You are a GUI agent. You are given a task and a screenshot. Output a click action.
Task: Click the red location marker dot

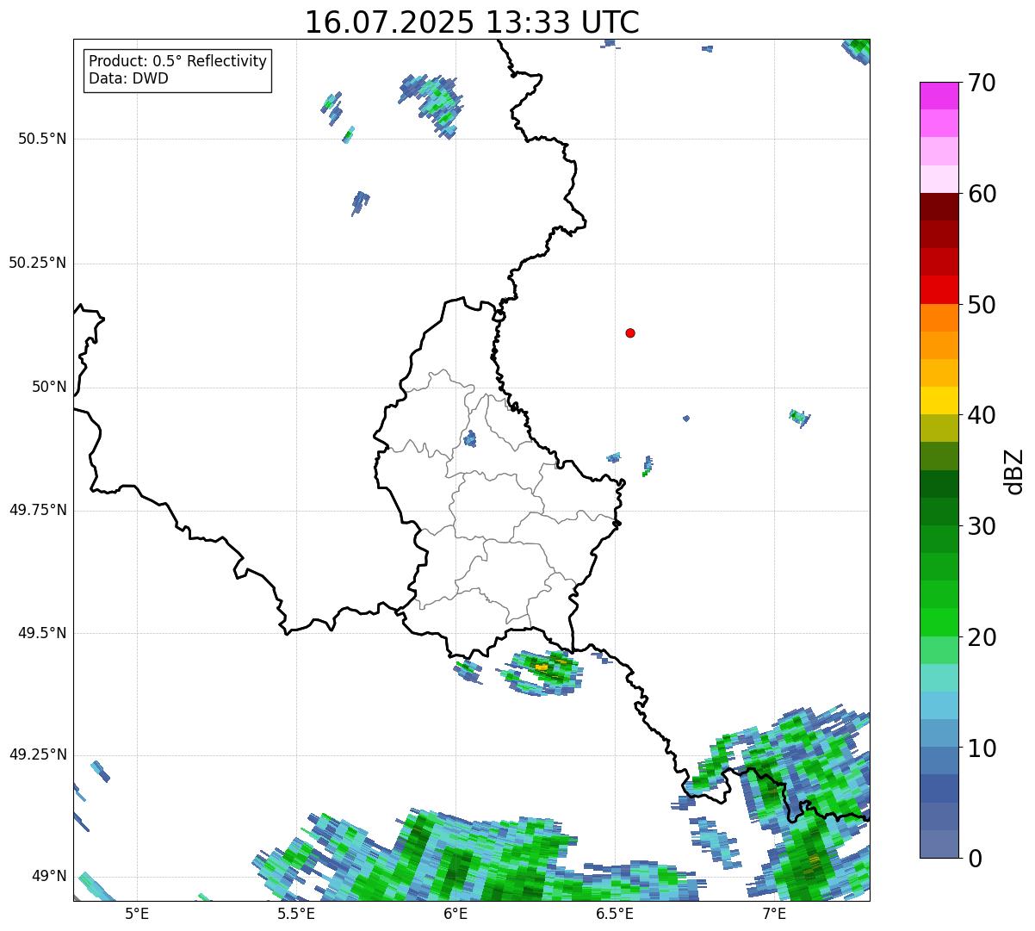630,332
